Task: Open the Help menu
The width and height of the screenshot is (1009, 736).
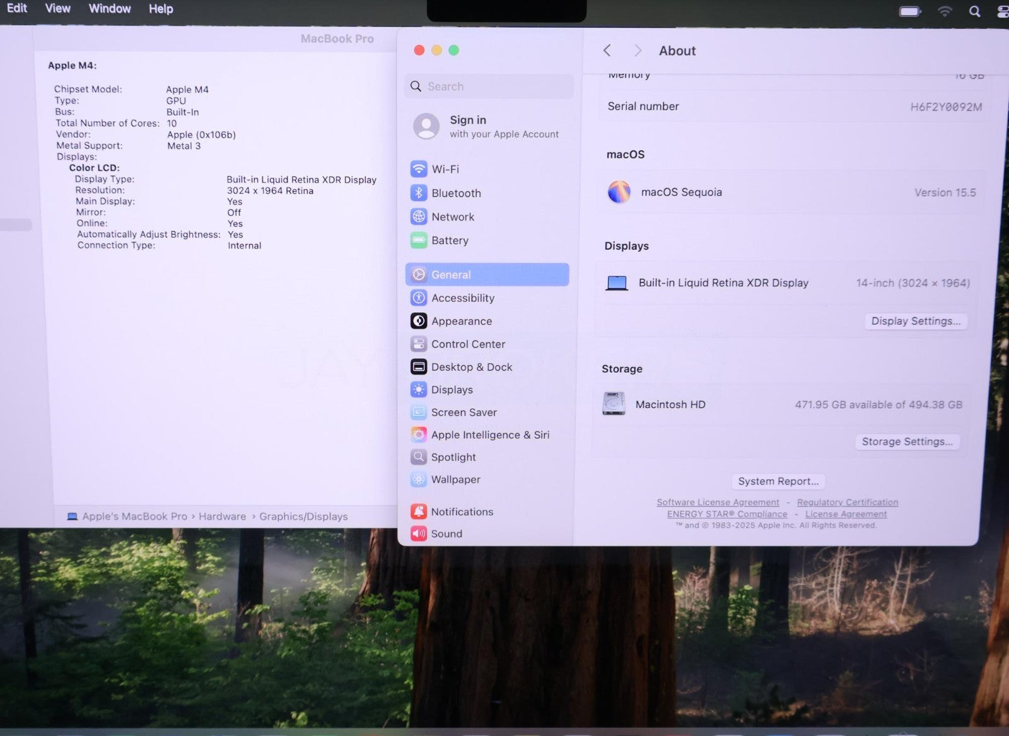Action: point(161,9)
